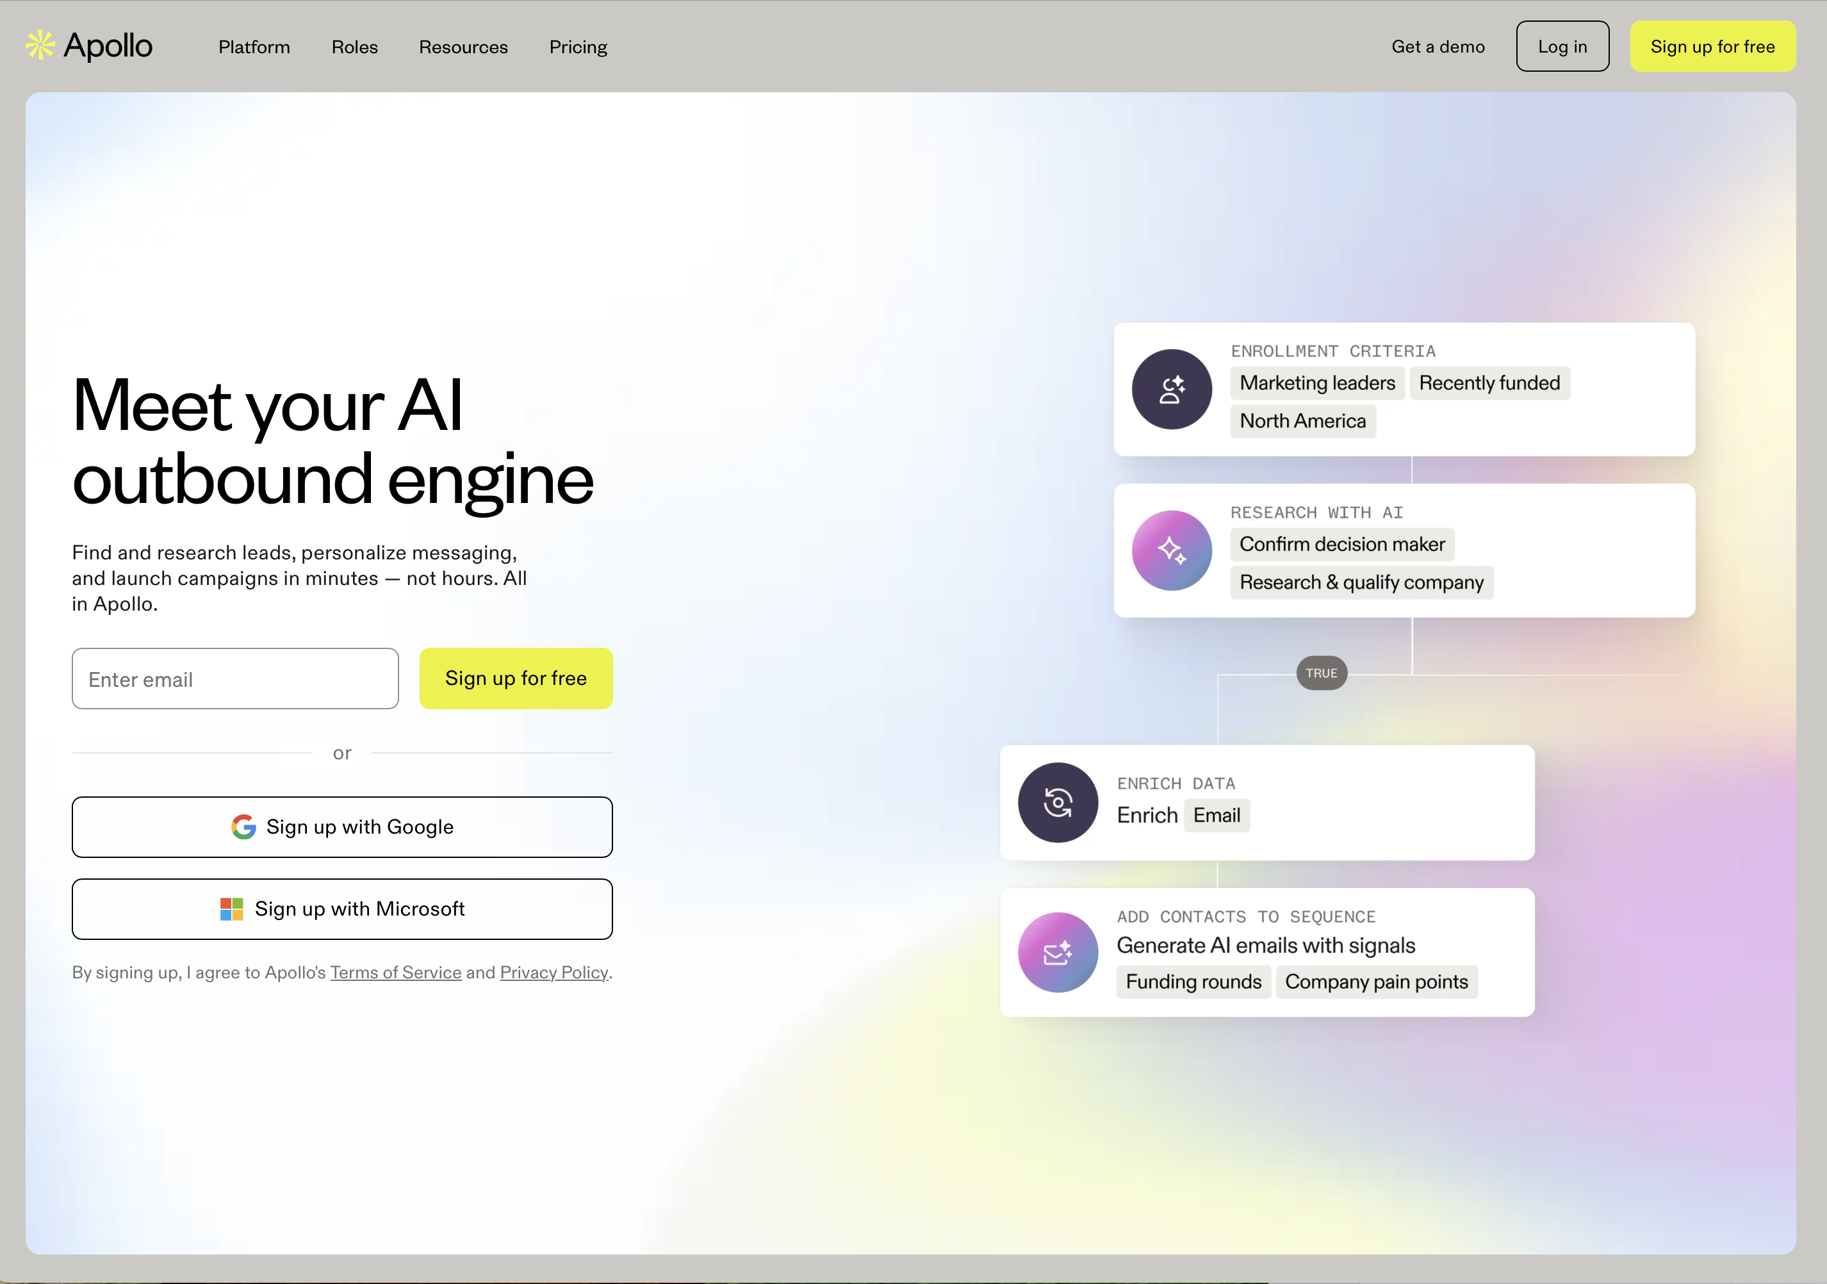Click Get a demo link
The image size is (1827, 1284).
[x=1438, y=47]
